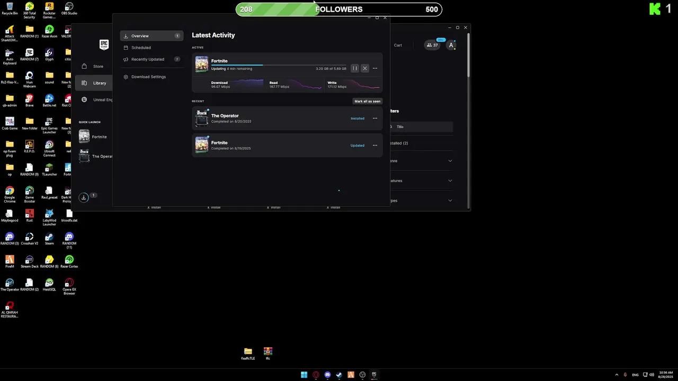This screenshot has height=381, width=678.
Task: Open R.E.P.O. desktop shortcut
Action: [x=29, y=147]
